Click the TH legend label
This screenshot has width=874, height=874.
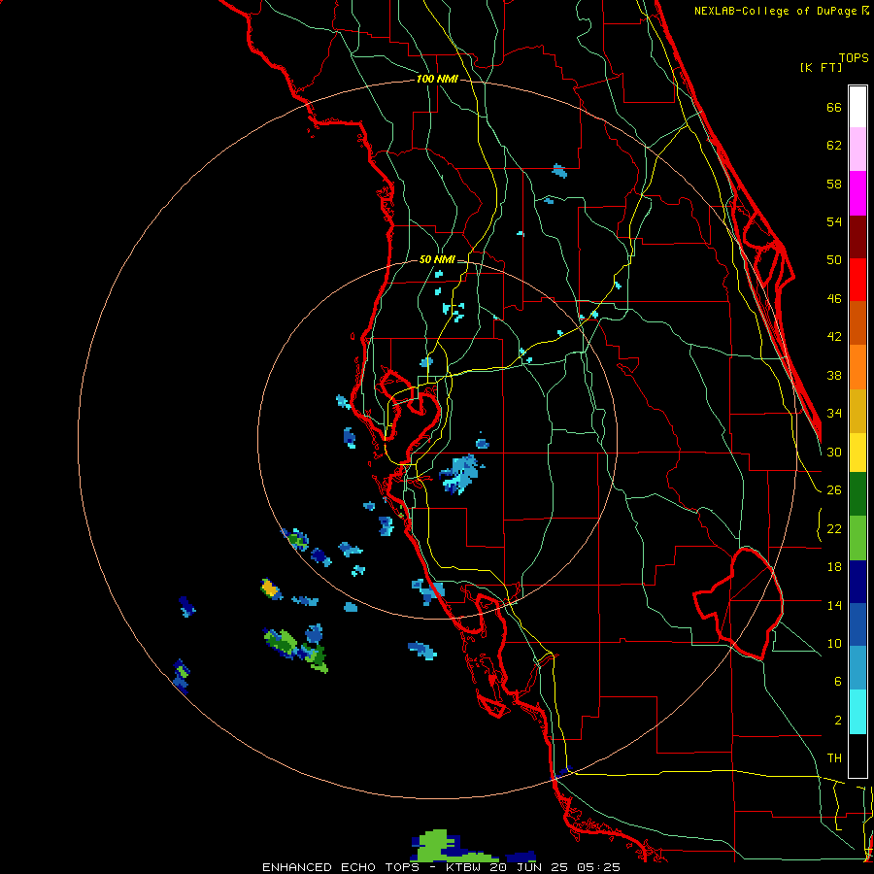click(834, 758)
